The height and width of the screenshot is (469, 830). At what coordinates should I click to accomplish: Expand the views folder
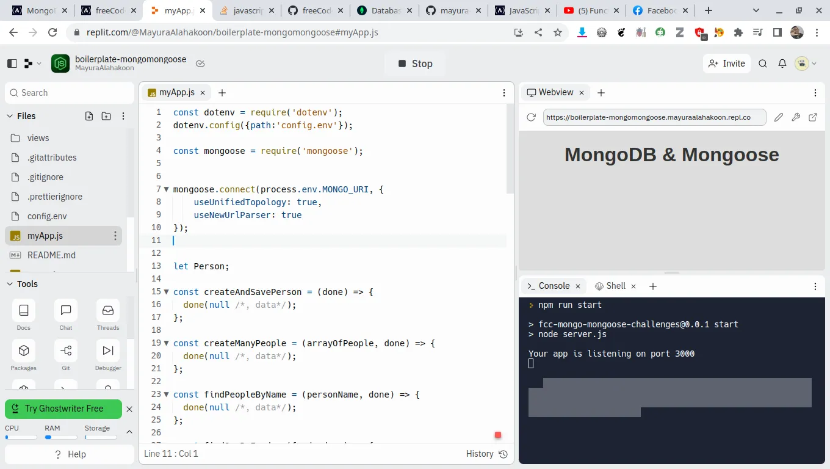point(63,138)
